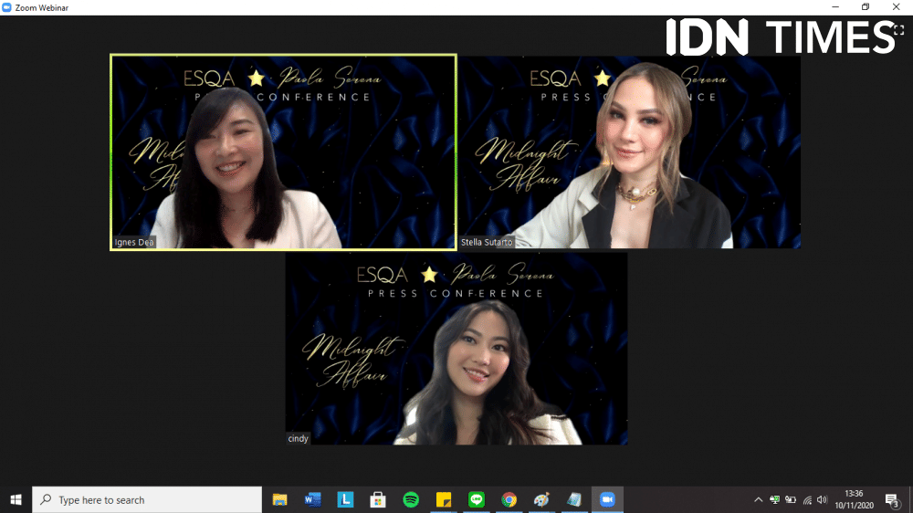Launch LINE messenger from the taskbar
This screenshot has width=913, height=513.
click(x=476, y=499)
